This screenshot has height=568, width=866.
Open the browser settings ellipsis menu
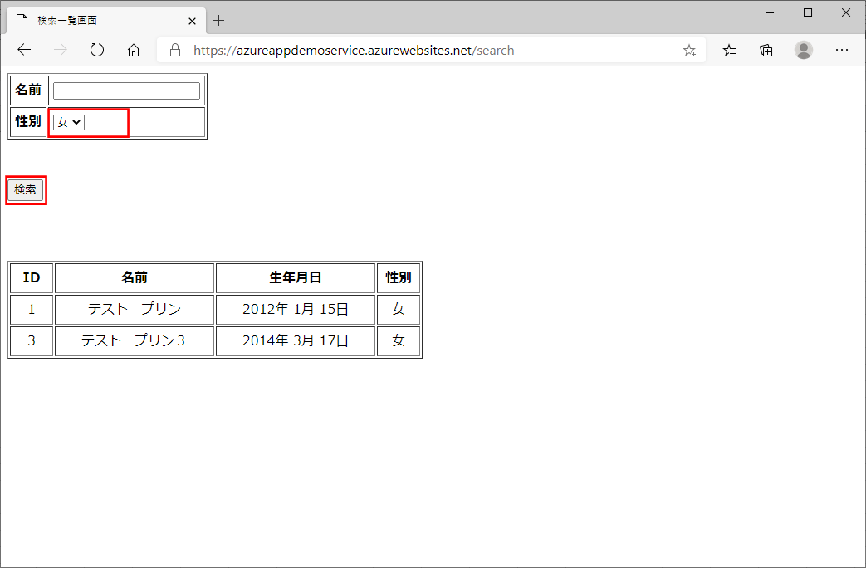[842, 50]
